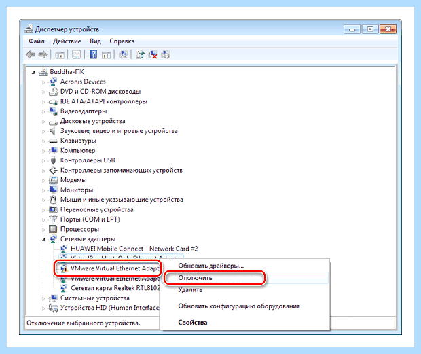
Task: Select the Контроллеры USB label
Action: [88, 160]
